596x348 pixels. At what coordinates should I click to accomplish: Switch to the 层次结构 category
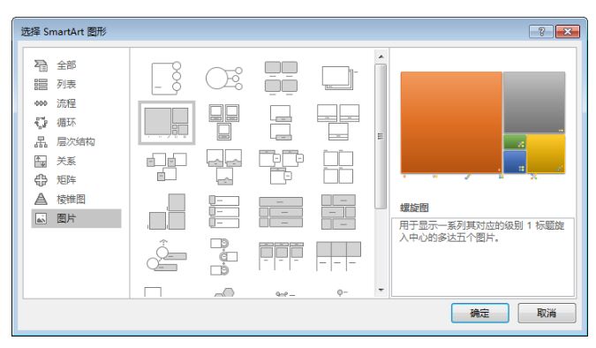76,142
